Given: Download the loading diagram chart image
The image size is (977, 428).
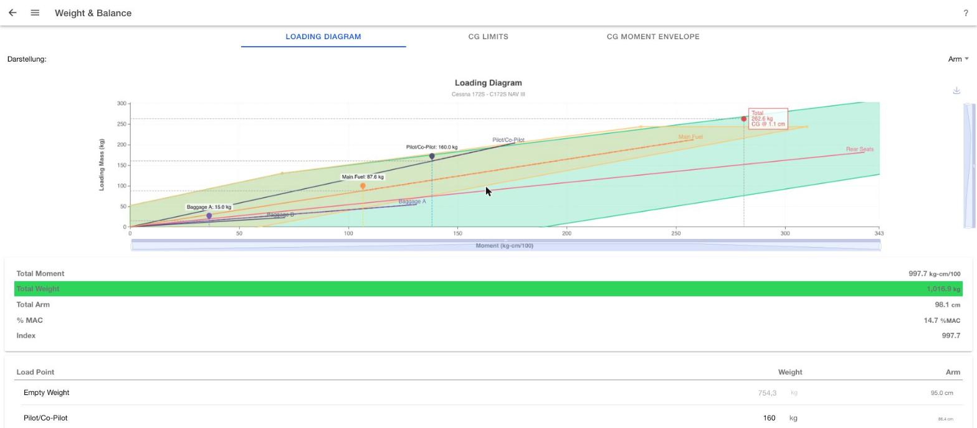Looking at the screenshot, I should point(956,91).
